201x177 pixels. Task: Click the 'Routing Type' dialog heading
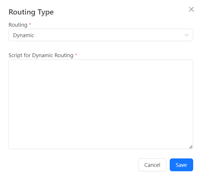coord(31,12)
